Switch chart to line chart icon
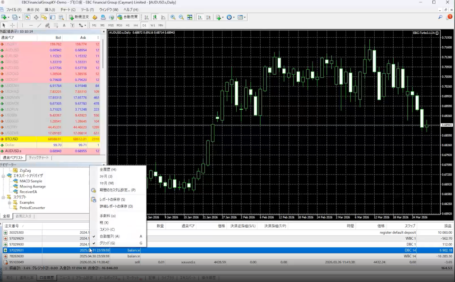The image size is (455, 282). pyautogui.click(x=163, y=18)
